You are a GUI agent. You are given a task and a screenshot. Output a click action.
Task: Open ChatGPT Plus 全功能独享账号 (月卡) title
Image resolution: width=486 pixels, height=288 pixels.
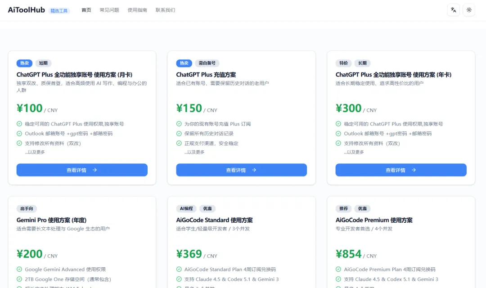74,75
